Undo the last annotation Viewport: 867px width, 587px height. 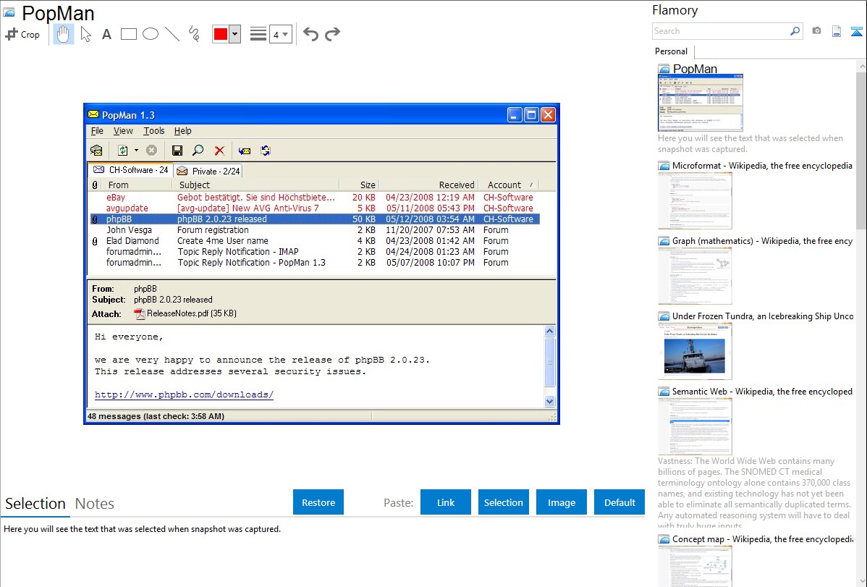(310, 34)
